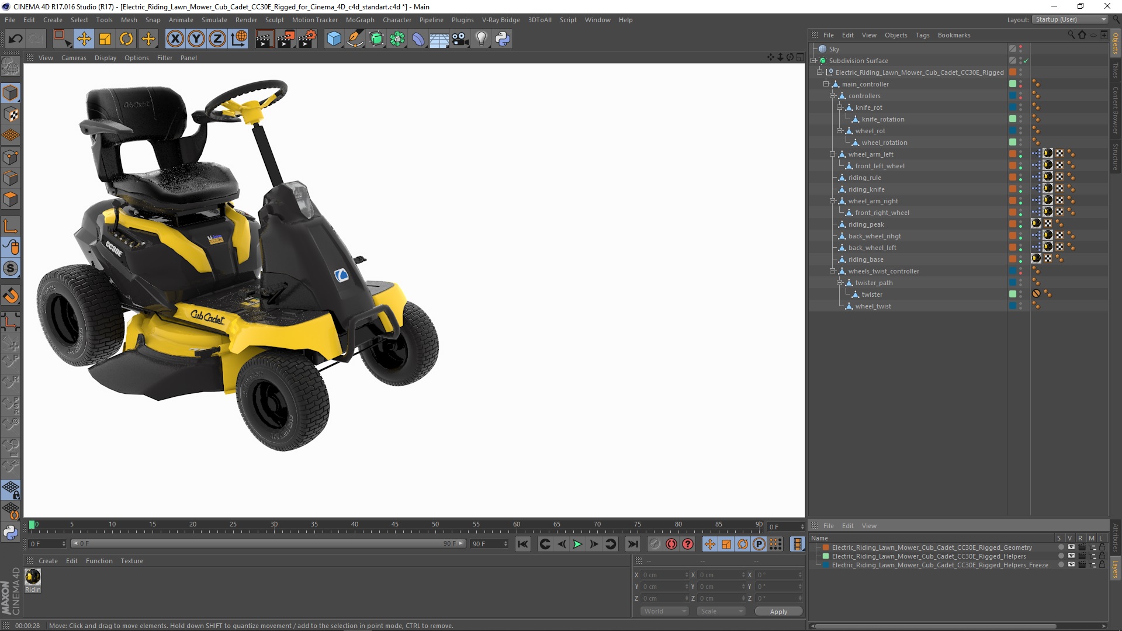Collapse the wheel_arm_right node
Screen dimensions: 1122x631
[833, 200]
